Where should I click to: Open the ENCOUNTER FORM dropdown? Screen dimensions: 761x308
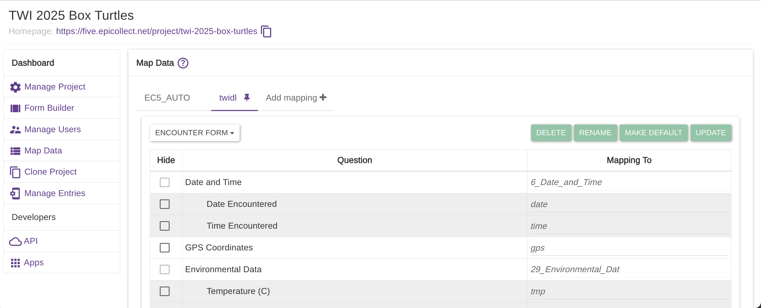(x=194, y=133)
